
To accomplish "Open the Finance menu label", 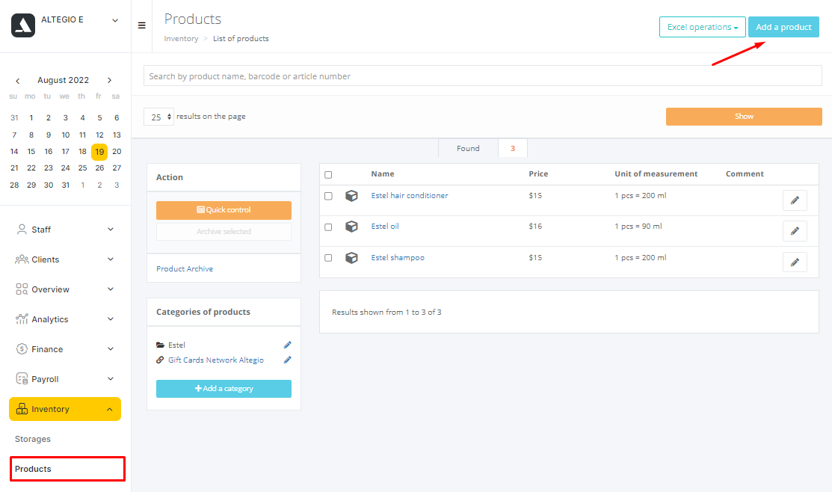I will [x=47, y=349].
